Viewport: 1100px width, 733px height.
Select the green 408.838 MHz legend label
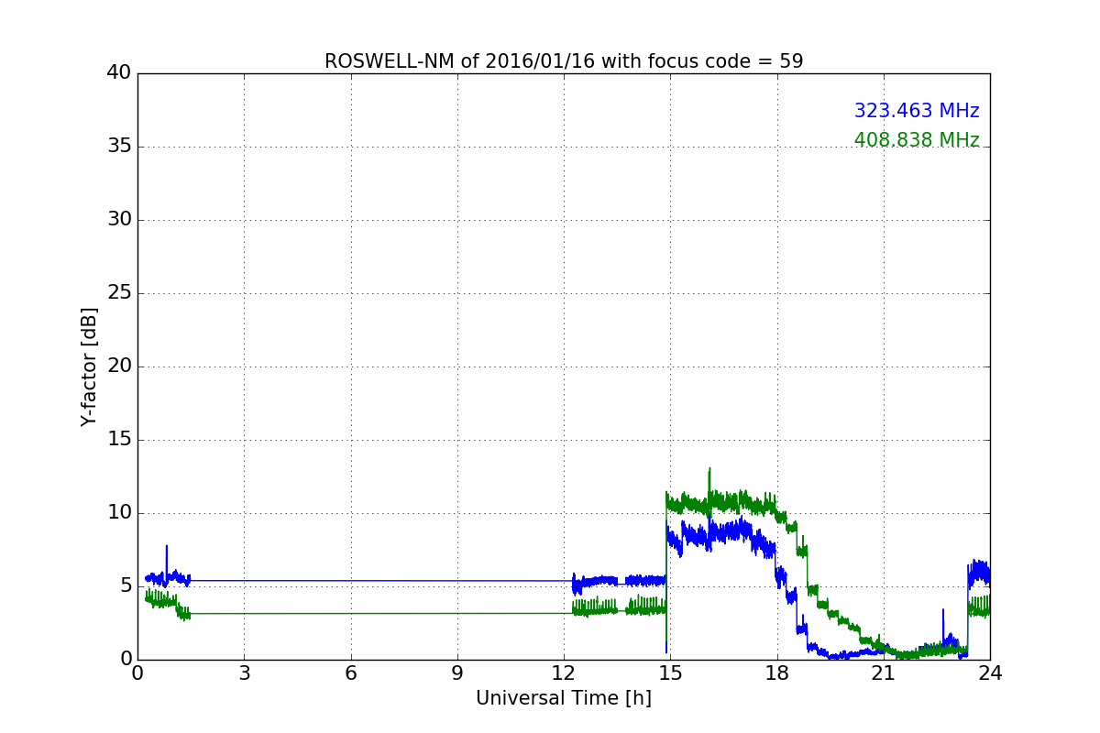(x=917, y=140)
